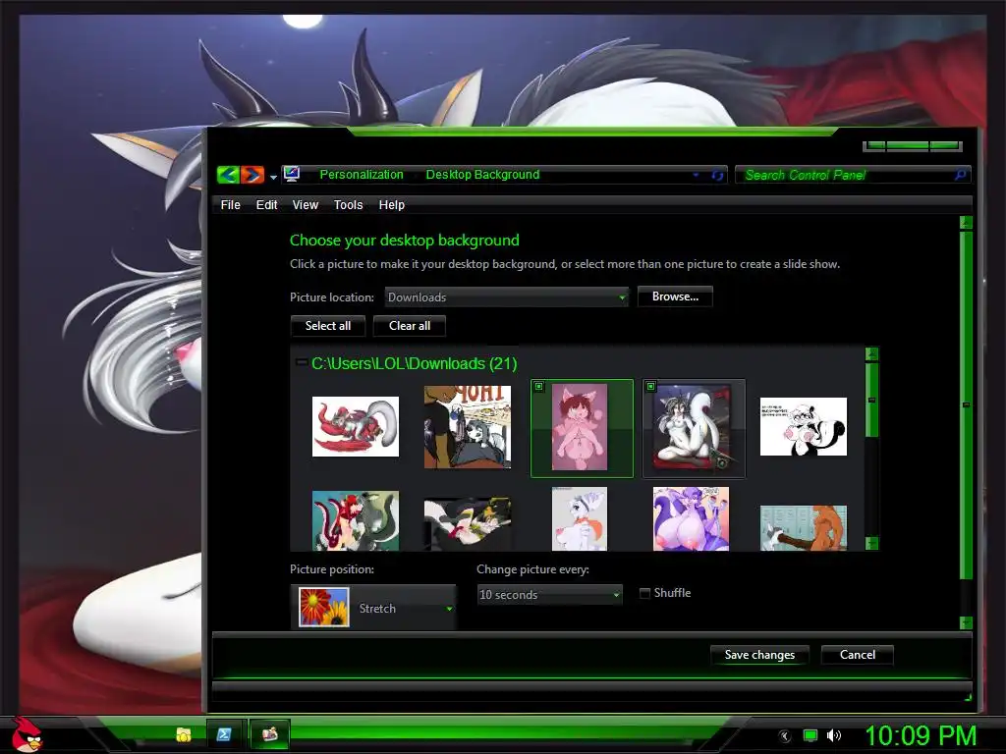Open the File menu
Screen dimensions: 1006x754
point(230,204)
